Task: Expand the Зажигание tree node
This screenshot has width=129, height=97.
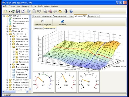Action: tap(10, 64)
